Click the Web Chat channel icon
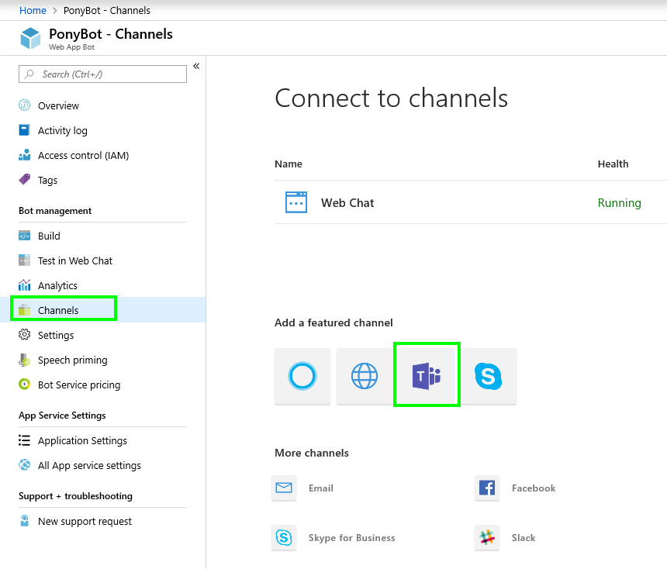 296,202
